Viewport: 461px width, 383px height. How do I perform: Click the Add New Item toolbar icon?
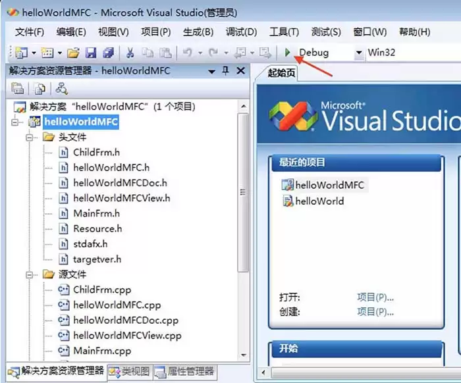pyautogui.click(x=47, y=53)
